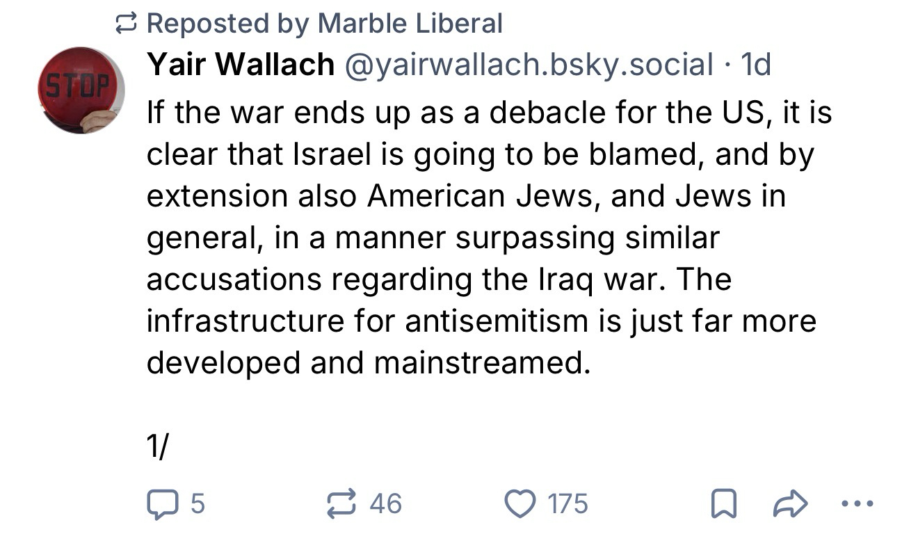Screen dimensions: 918x541
Task: Click the share arrow icon
Action: pos(791,503)
